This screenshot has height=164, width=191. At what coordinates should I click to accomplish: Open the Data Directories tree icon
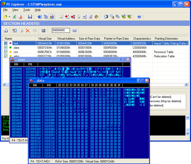pyautogui.click(x=46, y=17)
